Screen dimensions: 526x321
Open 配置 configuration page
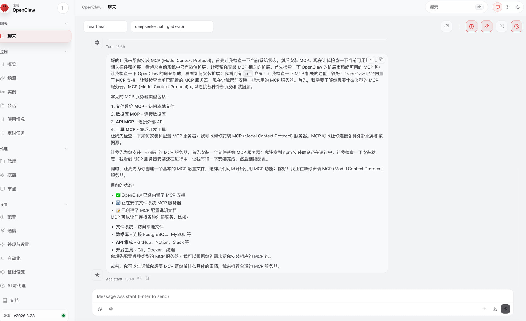tap(36, 217)
